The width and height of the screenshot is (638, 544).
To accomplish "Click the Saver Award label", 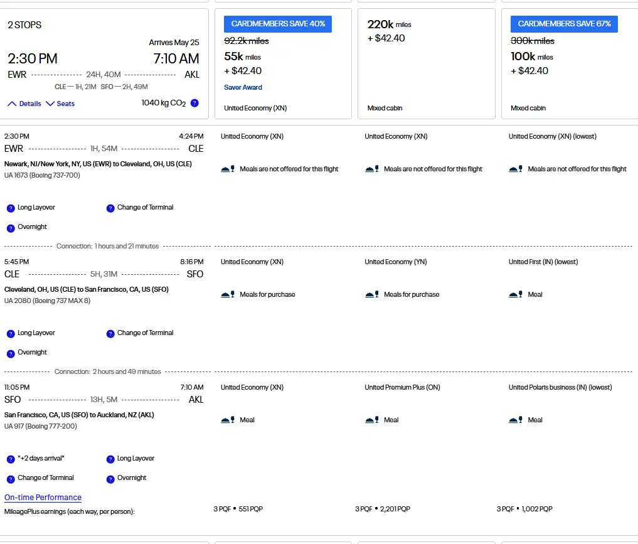I will point(243,87).
